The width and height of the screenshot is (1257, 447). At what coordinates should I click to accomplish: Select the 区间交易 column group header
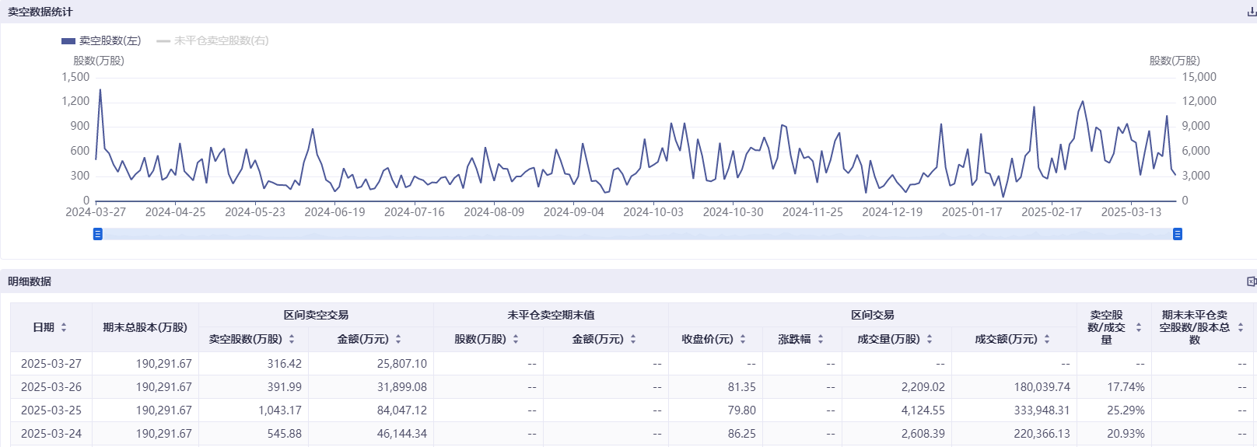pos(872,315)
